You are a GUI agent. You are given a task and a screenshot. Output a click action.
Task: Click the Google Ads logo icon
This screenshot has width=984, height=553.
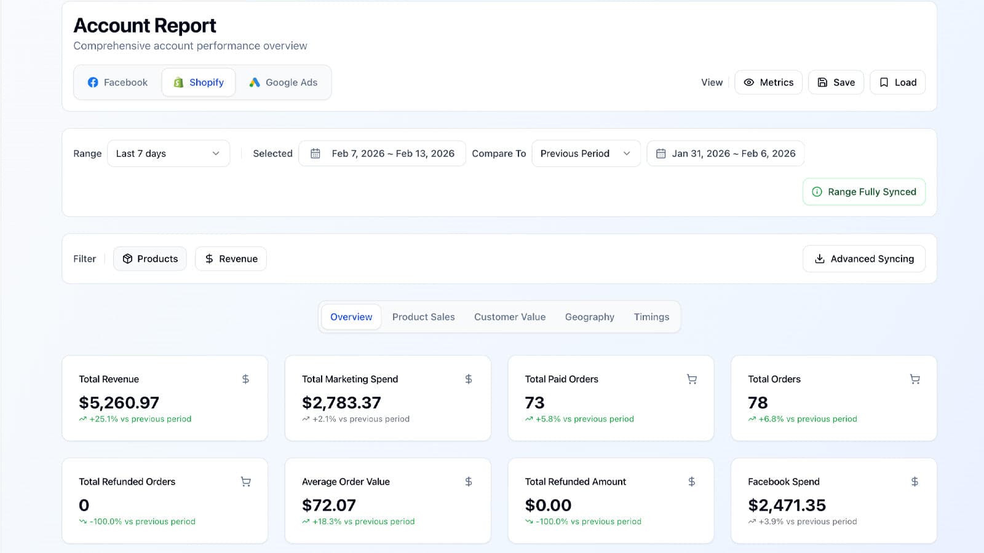click(x=255, y=82)
